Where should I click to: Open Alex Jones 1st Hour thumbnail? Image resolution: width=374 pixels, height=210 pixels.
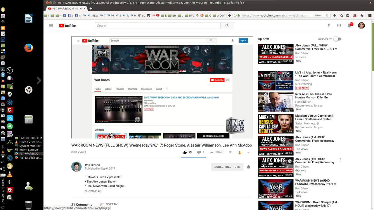[276, 146]
